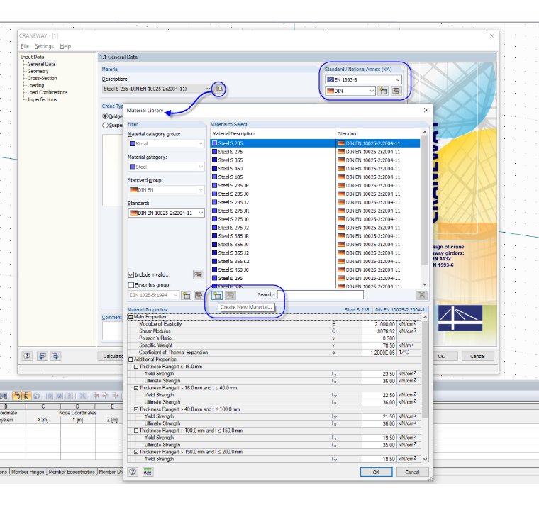539x505 pixels.
Task: Click the new favorites group icon
Action: coord(187,295)
